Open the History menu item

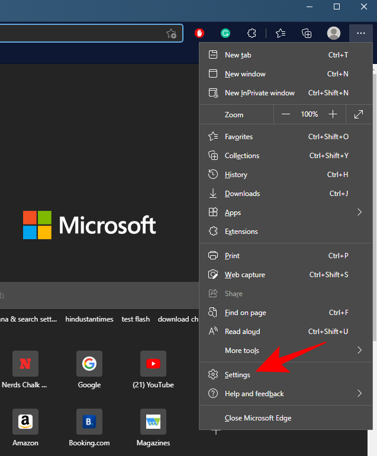236,175
